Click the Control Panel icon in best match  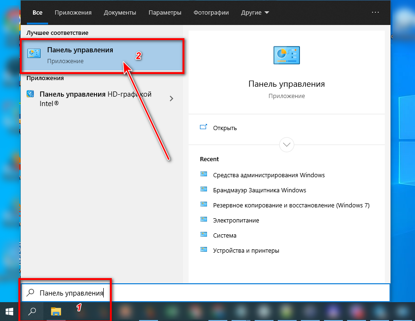(34, 53)
